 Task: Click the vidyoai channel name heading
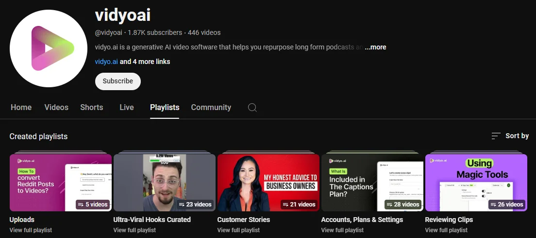123,15
